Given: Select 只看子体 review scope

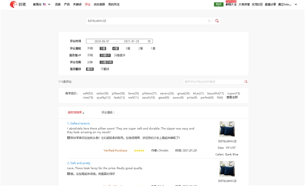Looking at the screenshot, I should coord(106,62).
